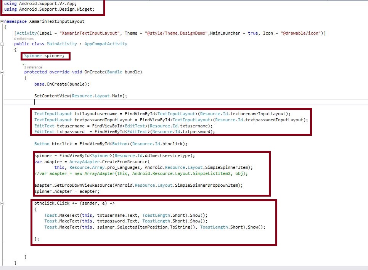Click 'using Android.Support.V7.App;' line
The width and height of the screenshot is (368, 270).
click(x=40, y=3)
